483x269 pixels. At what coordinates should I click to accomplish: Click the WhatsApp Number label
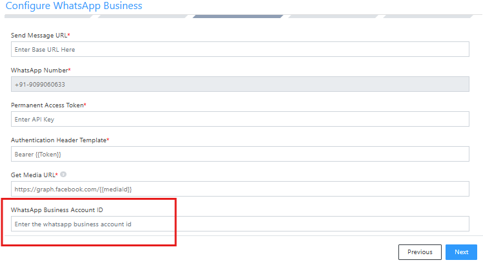tap(40, 70)
